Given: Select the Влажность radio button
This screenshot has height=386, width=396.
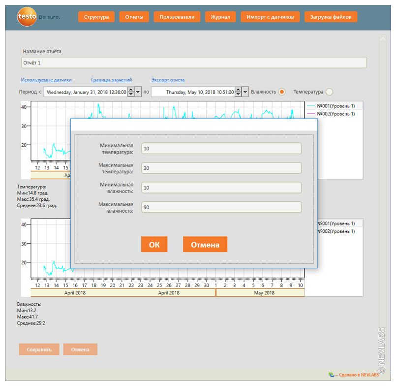Looking at the screenshot, I should [282, 92].
